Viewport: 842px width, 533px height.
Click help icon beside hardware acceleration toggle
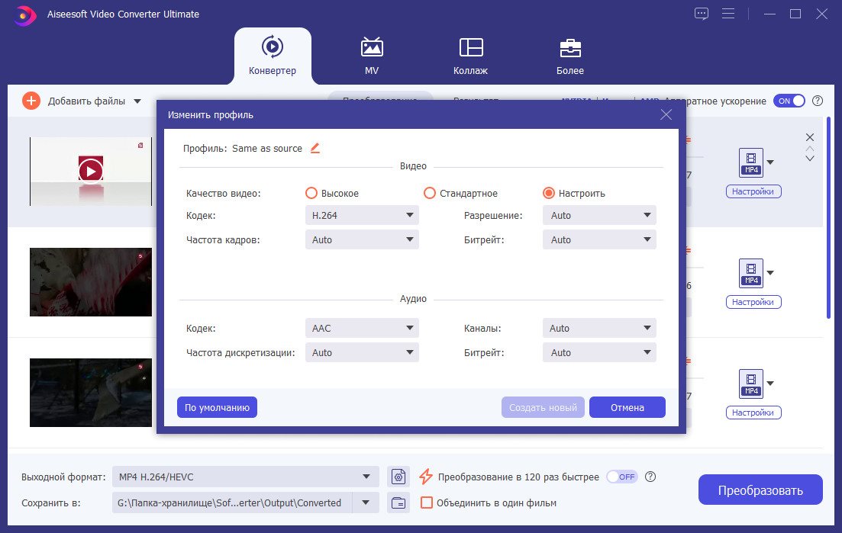(818, 101)
